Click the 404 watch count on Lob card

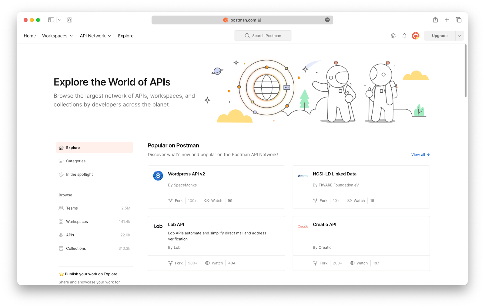pyautogui.click(x=232, y=263)
